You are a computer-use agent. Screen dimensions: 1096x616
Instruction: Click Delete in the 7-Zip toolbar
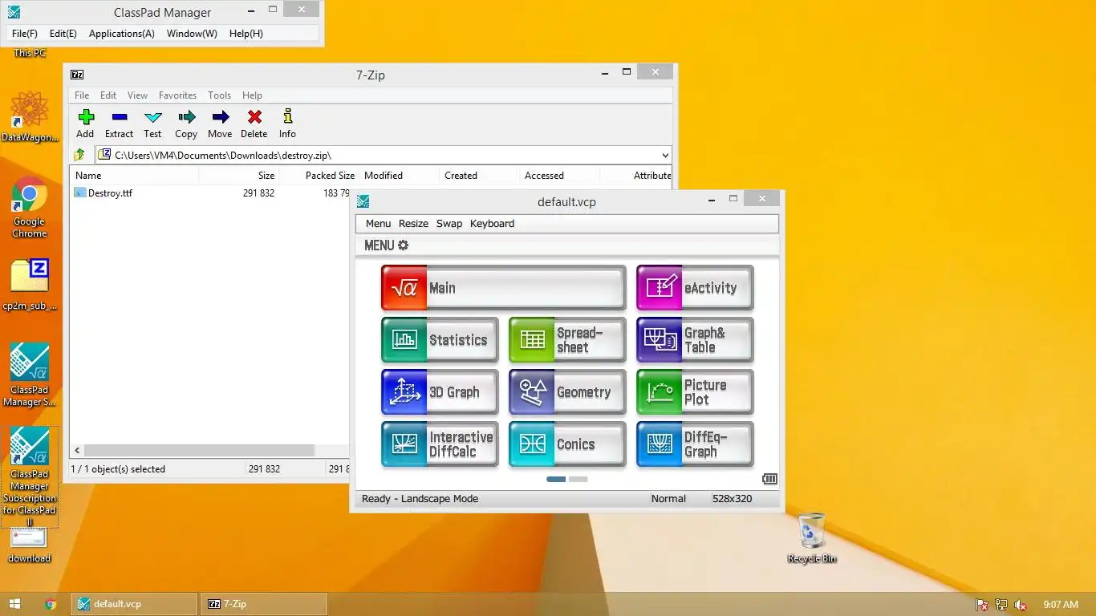coord(254,124)
